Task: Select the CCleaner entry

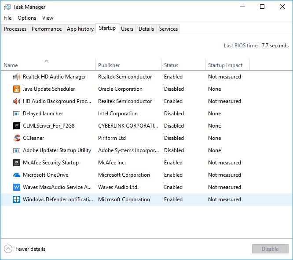Action: click(146, 138)
